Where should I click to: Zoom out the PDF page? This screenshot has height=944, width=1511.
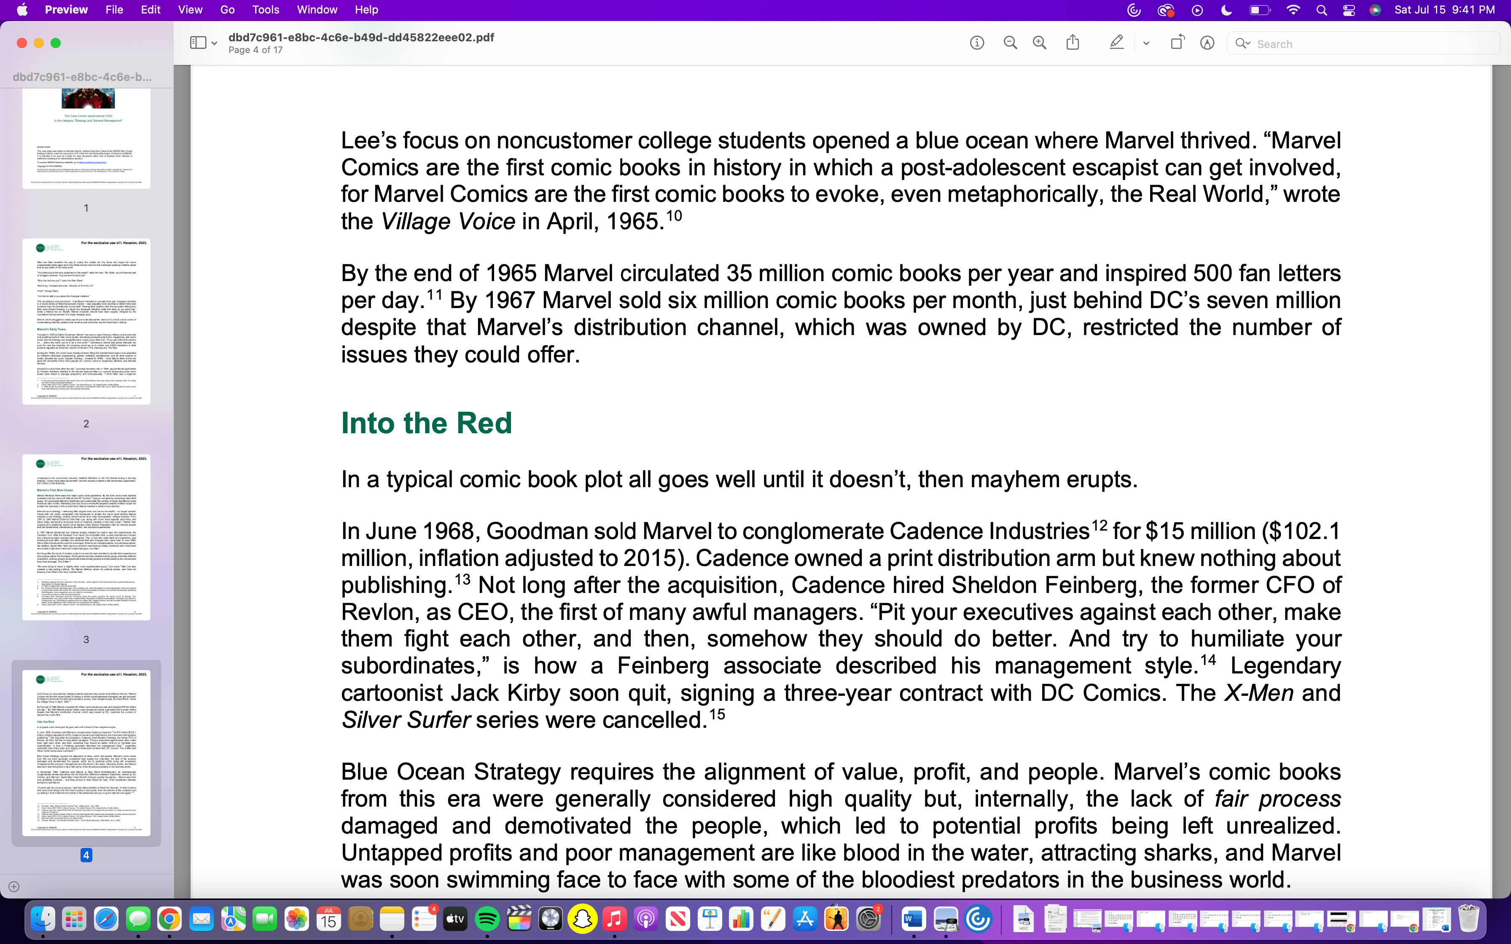pyautogui.click(x=1010, y=43)
